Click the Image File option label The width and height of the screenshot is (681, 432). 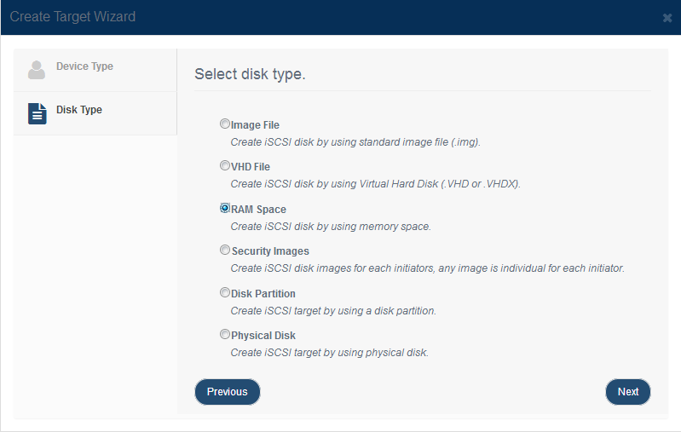255,125
